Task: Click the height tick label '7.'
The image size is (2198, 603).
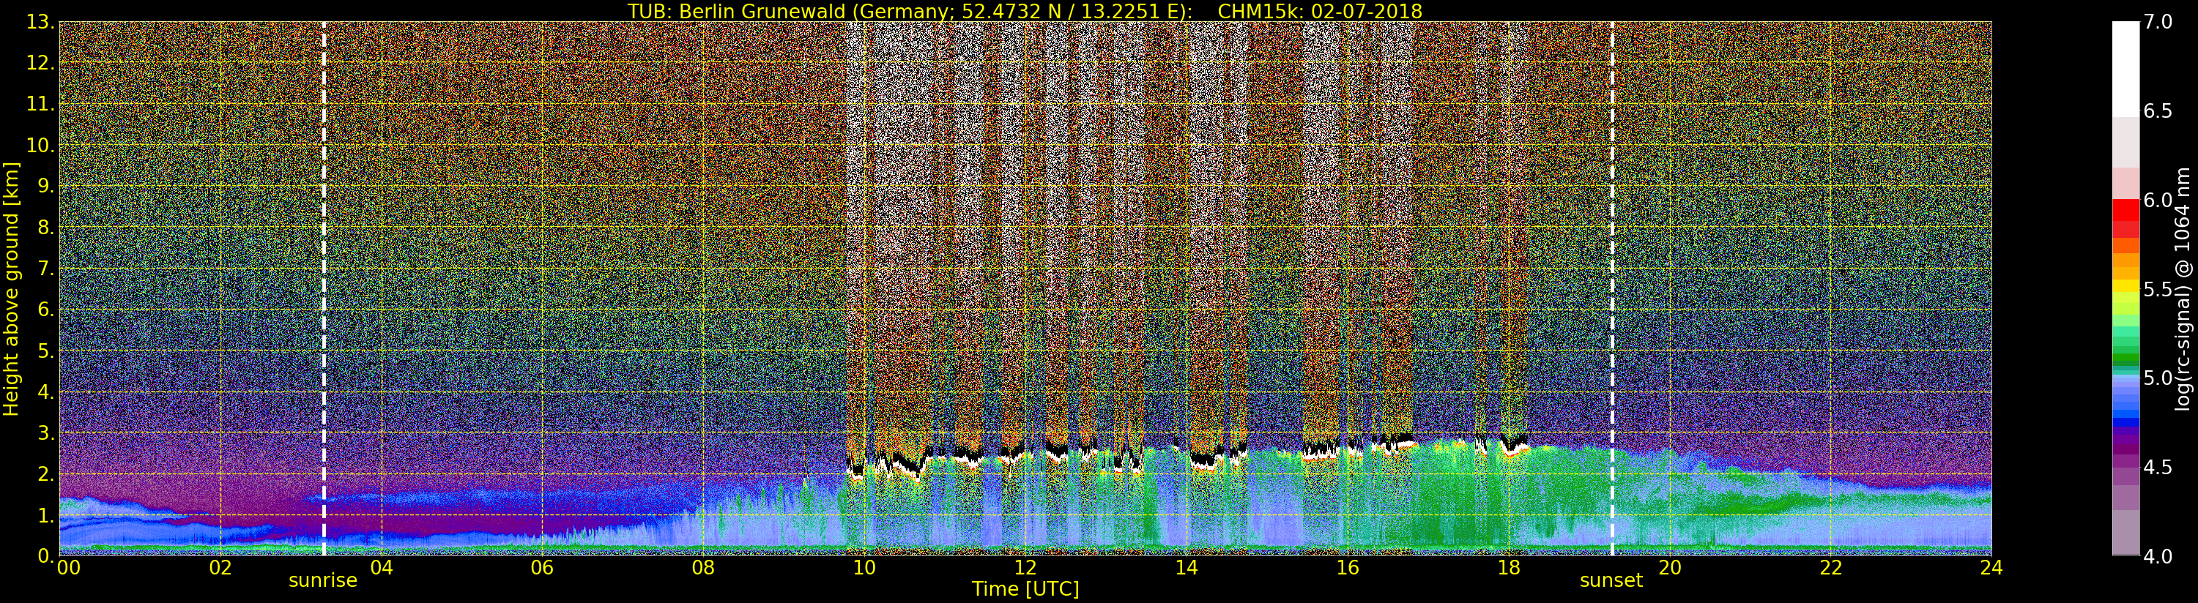Action: pos(46,269)
